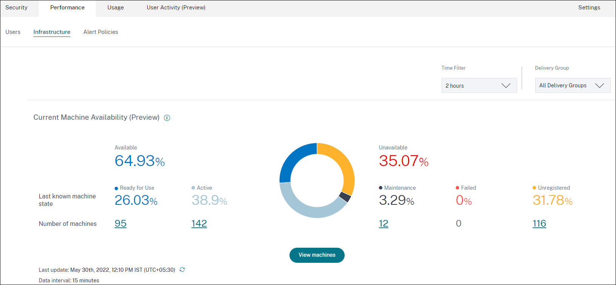Click the Number of machines label
Screen dimensions: 616x285
pos(68,224)
